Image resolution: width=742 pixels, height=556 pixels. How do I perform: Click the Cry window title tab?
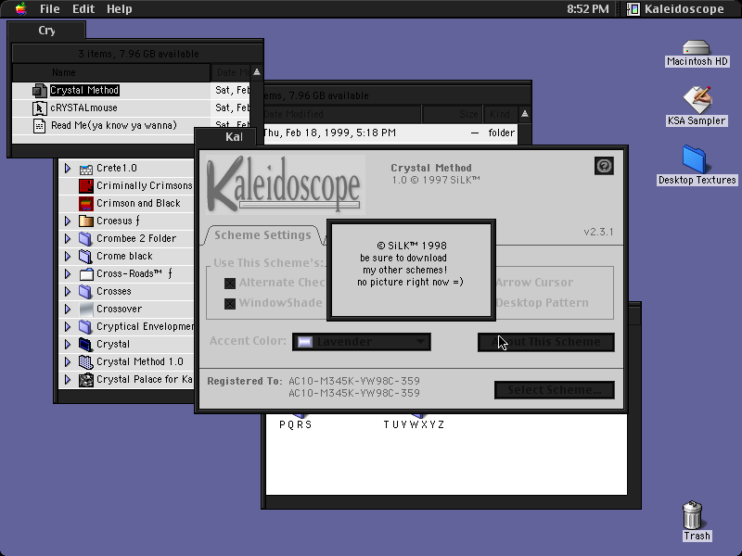click(x=47, y=31)
